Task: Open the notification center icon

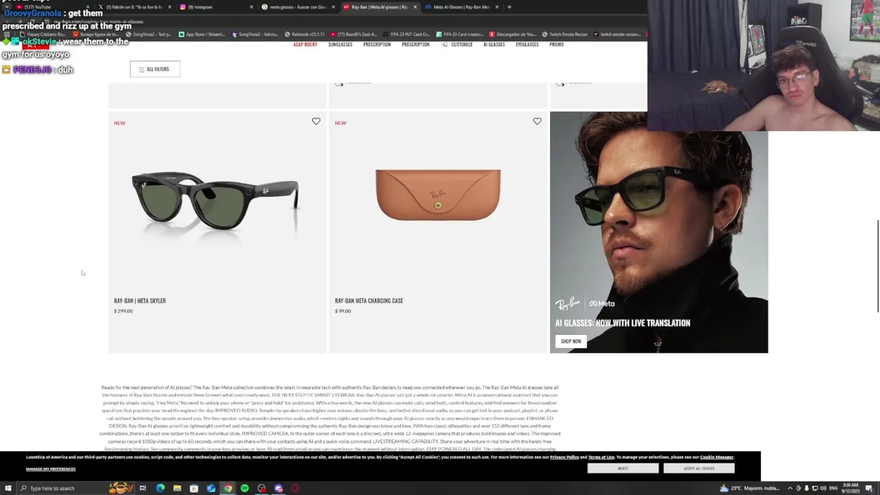Action: click(x=869, y=488)
